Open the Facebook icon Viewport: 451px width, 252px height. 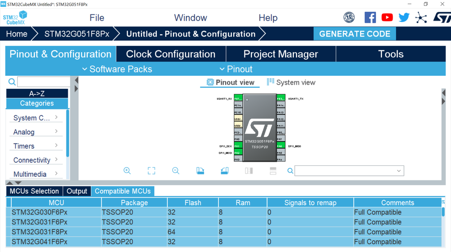pyautogui.click(x=370, y=18)
